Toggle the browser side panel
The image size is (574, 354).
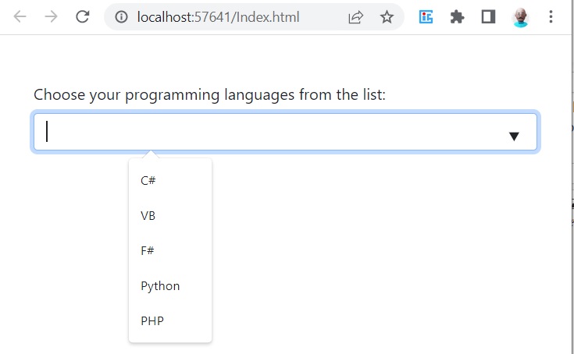(488, 17)
